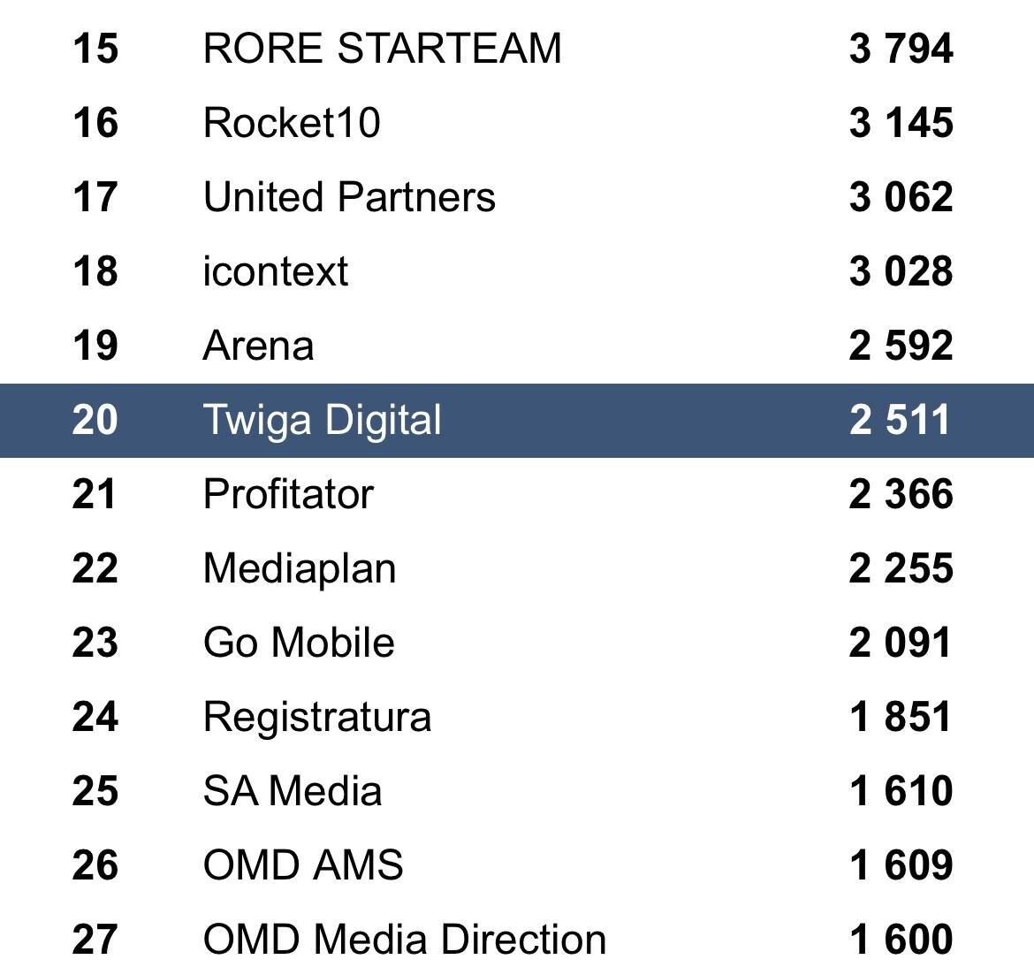The width and height of the screenshot is (1034, 967).
Task: Click the highlighted Twiga Digital row name
Action: pos(322,420)
